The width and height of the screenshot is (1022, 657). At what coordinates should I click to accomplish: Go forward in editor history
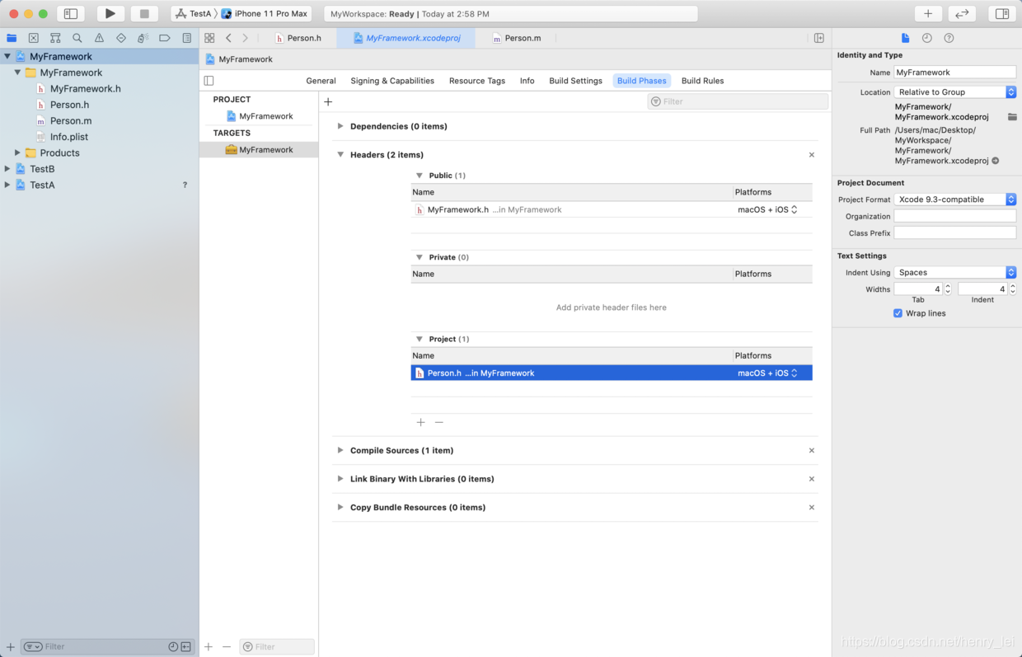[245, 38]
